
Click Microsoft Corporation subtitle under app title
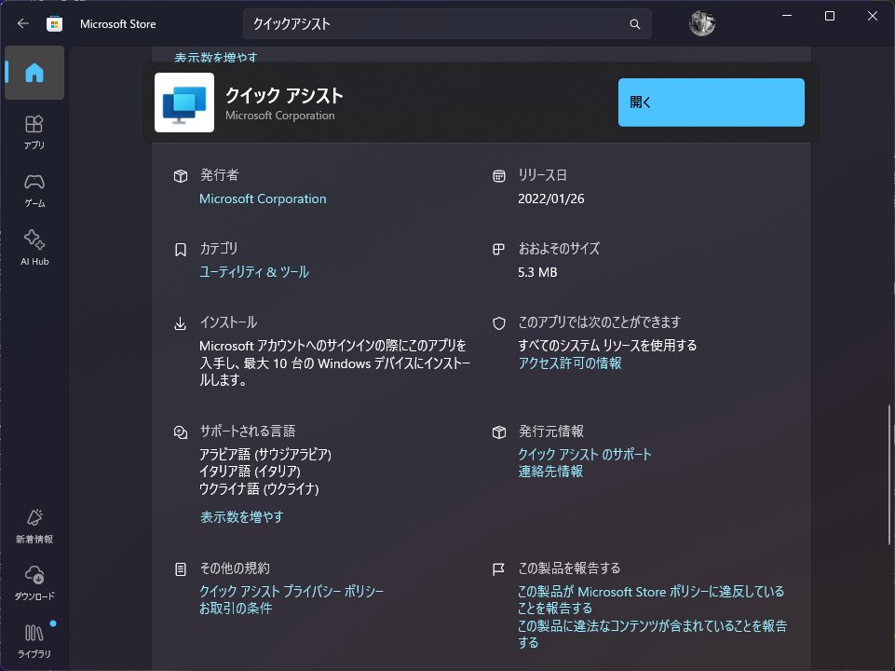pyautogui.click(x=279, y=116)
